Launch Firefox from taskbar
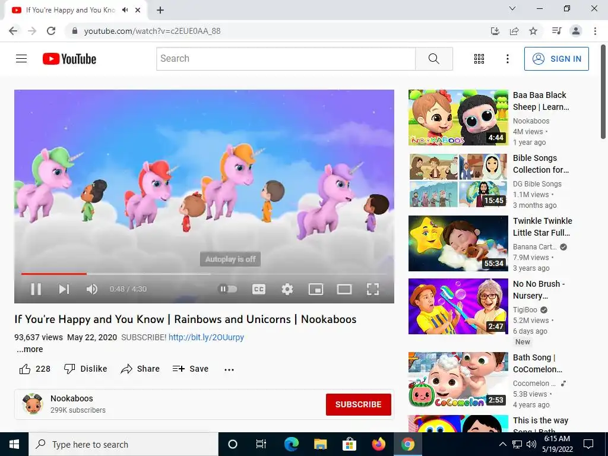This screenshot has width=608, height=456. point(378,444)
